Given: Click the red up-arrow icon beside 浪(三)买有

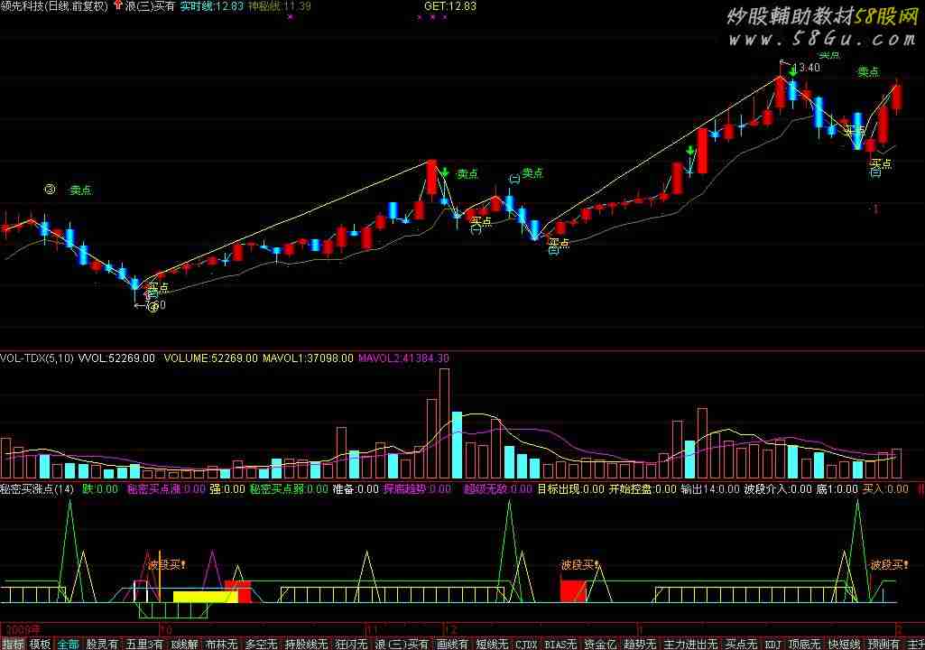Looking at the screenshot, I should click(x=119, y=5).
